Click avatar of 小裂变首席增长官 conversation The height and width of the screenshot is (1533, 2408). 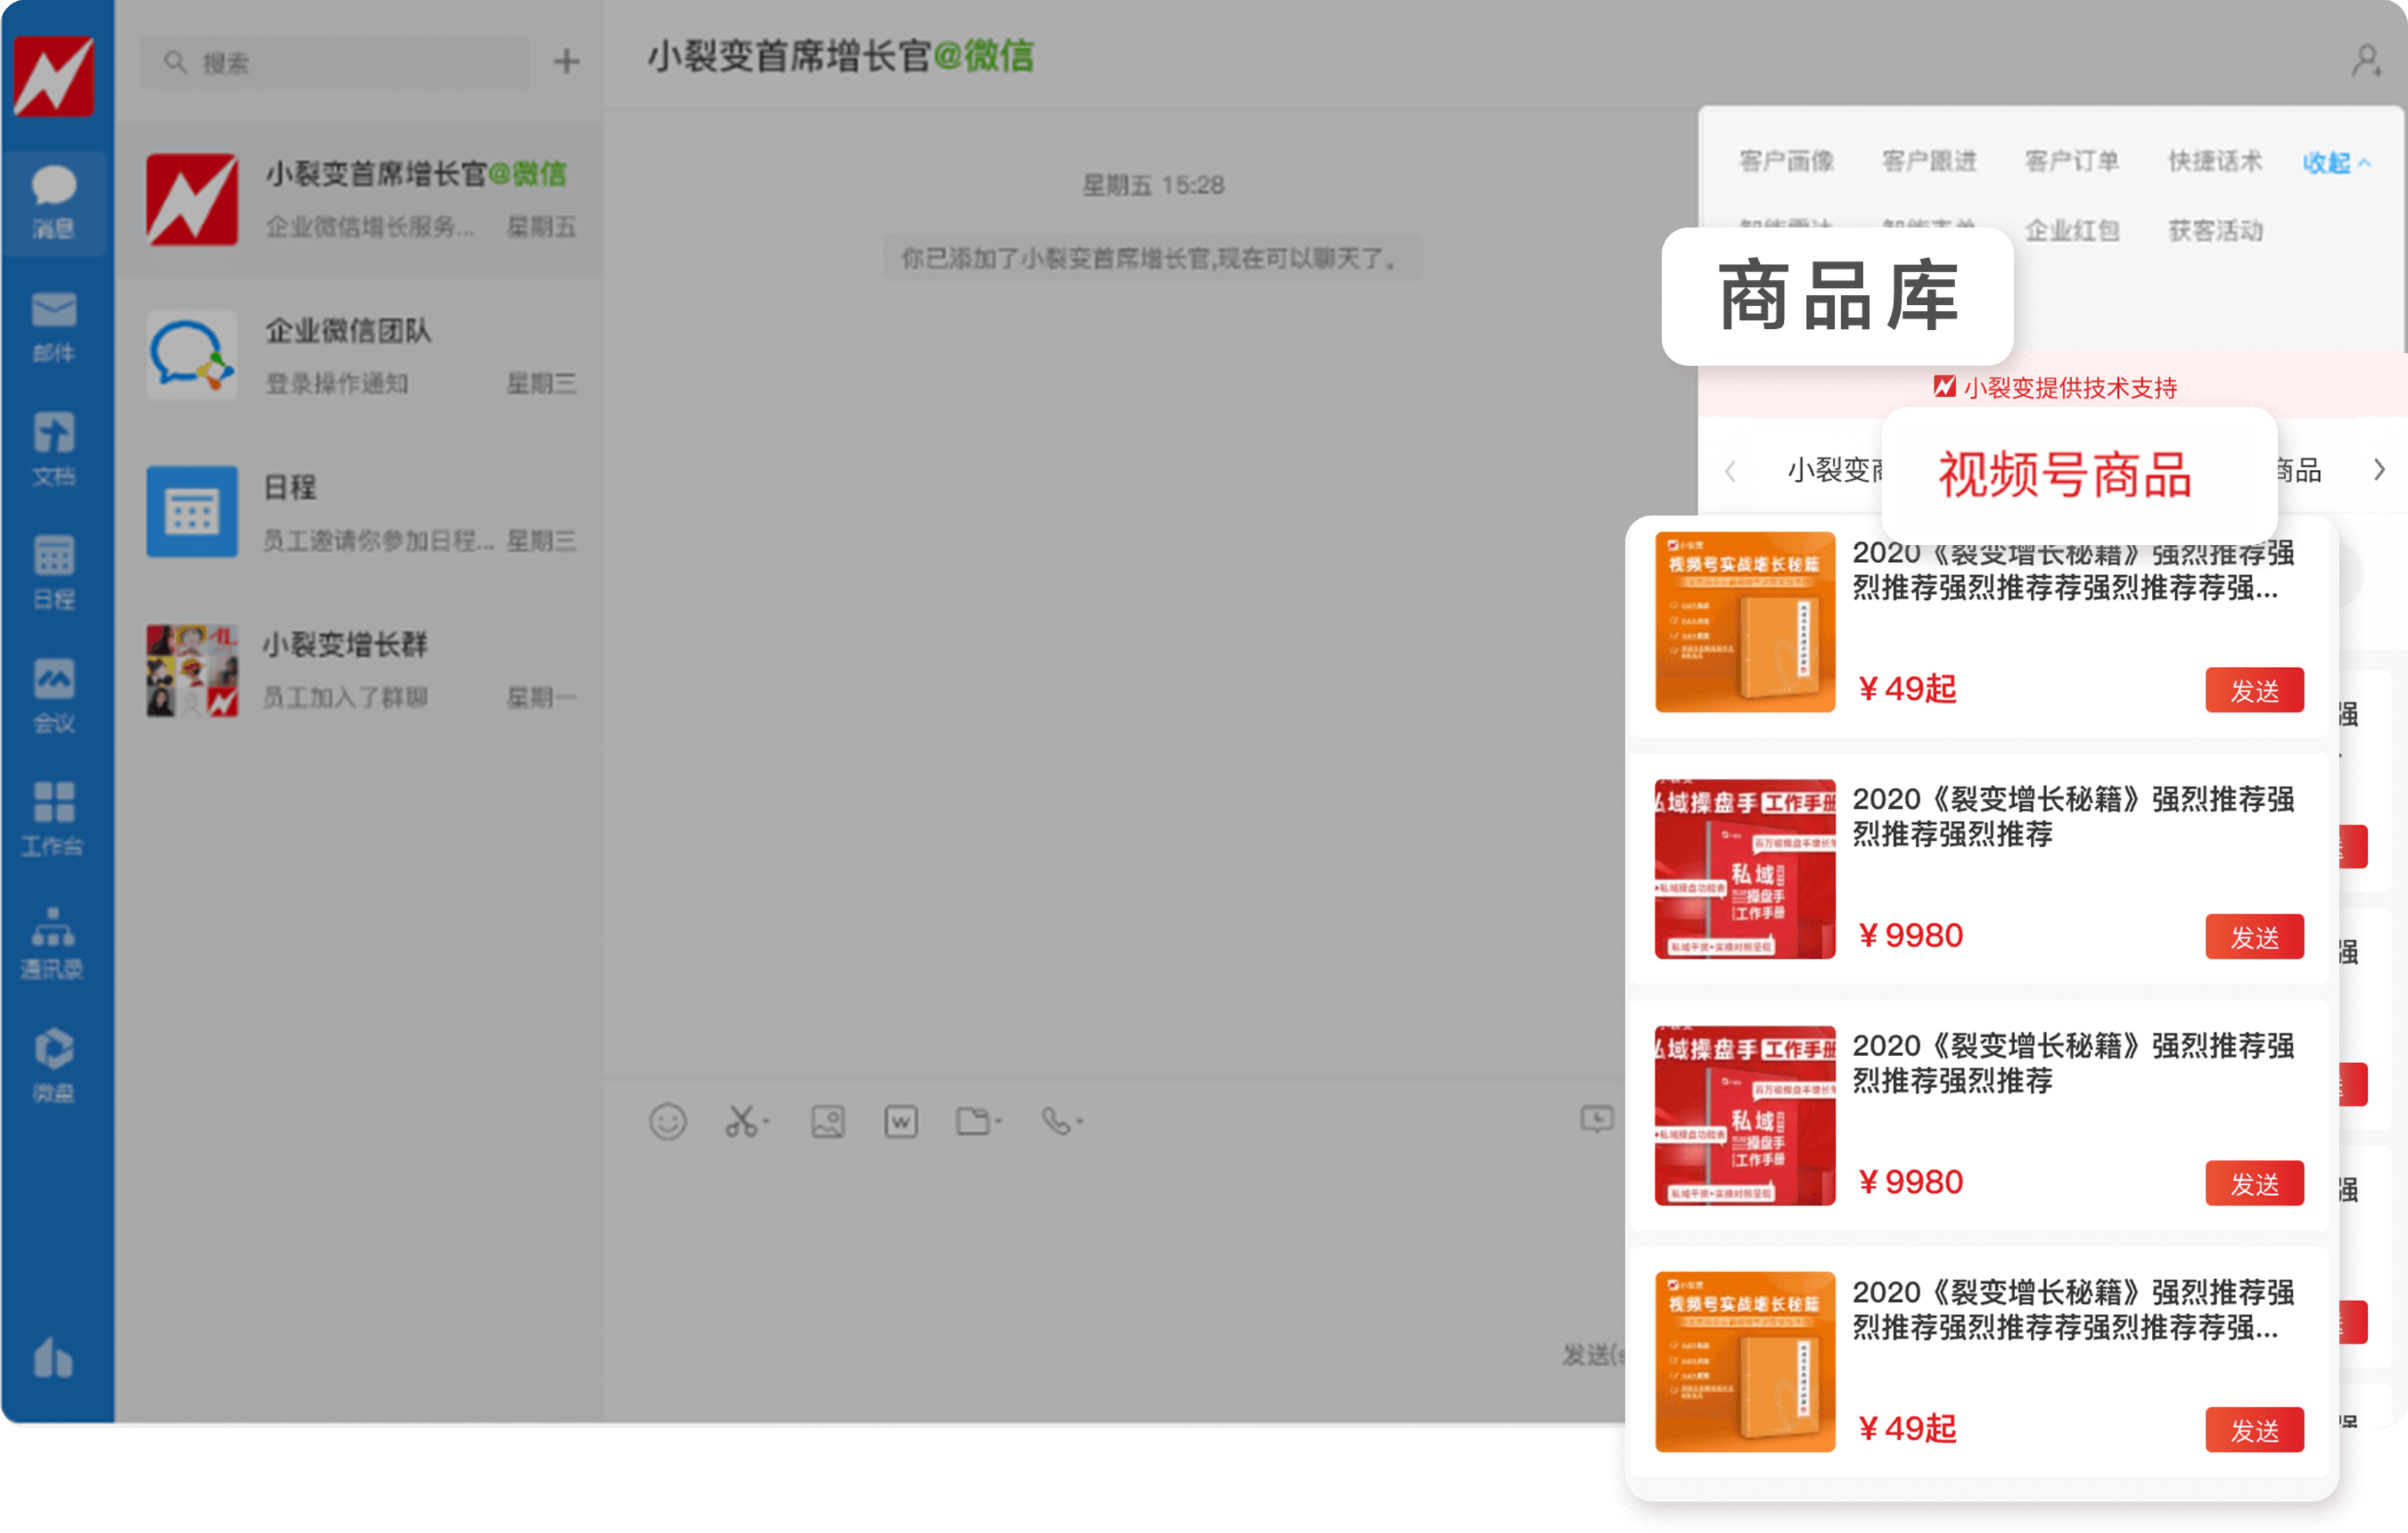(192, 199)
